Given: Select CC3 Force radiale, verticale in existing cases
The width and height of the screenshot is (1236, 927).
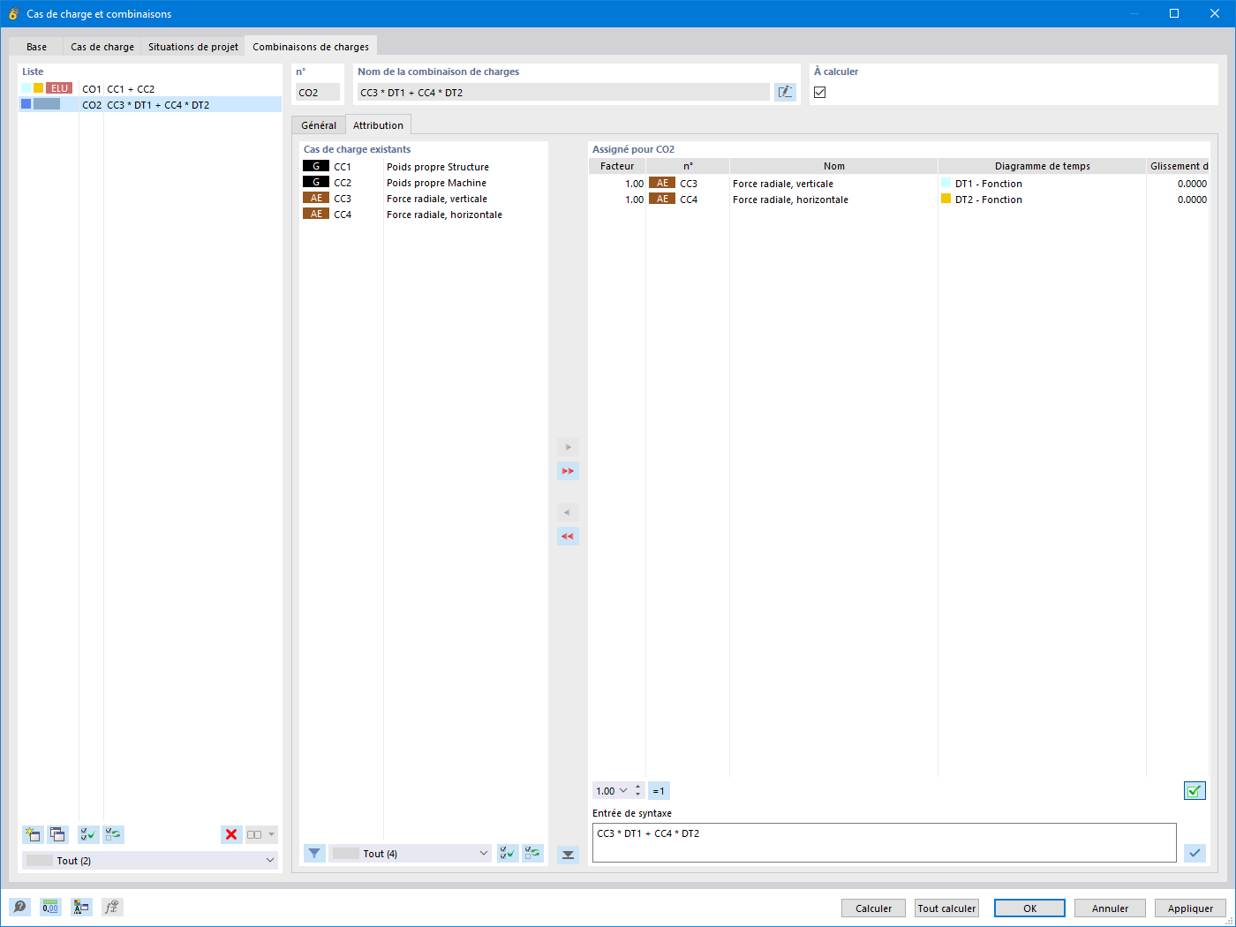Looking at the screenshot, I should [423, 199].
